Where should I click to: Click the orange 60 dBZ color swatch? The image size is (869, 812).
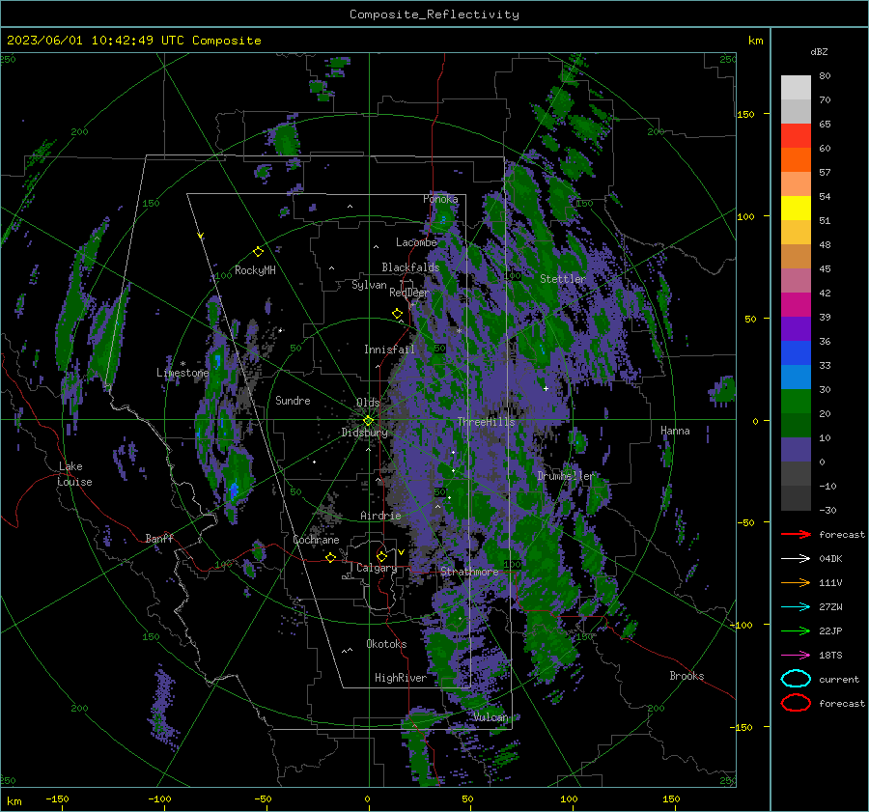coord(796,159)
